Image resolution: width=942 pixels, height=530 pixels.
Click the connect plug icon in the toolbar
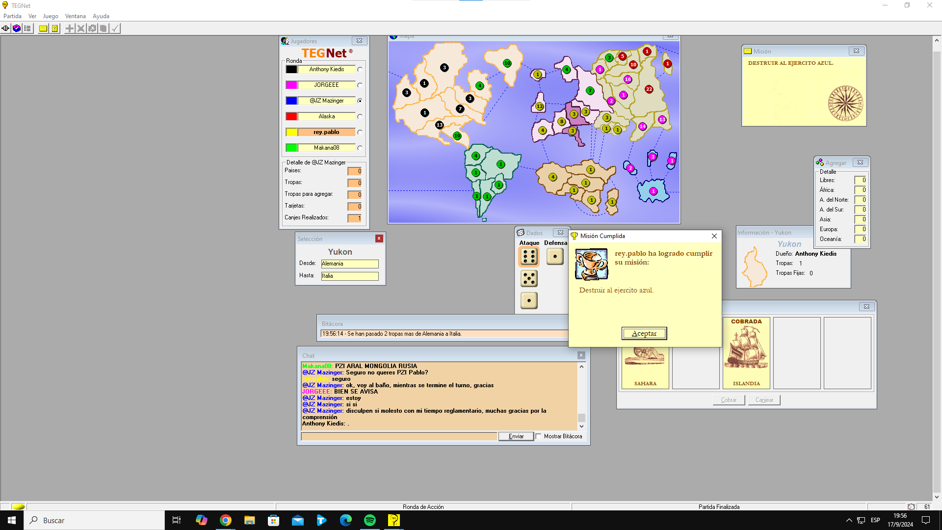5,28
